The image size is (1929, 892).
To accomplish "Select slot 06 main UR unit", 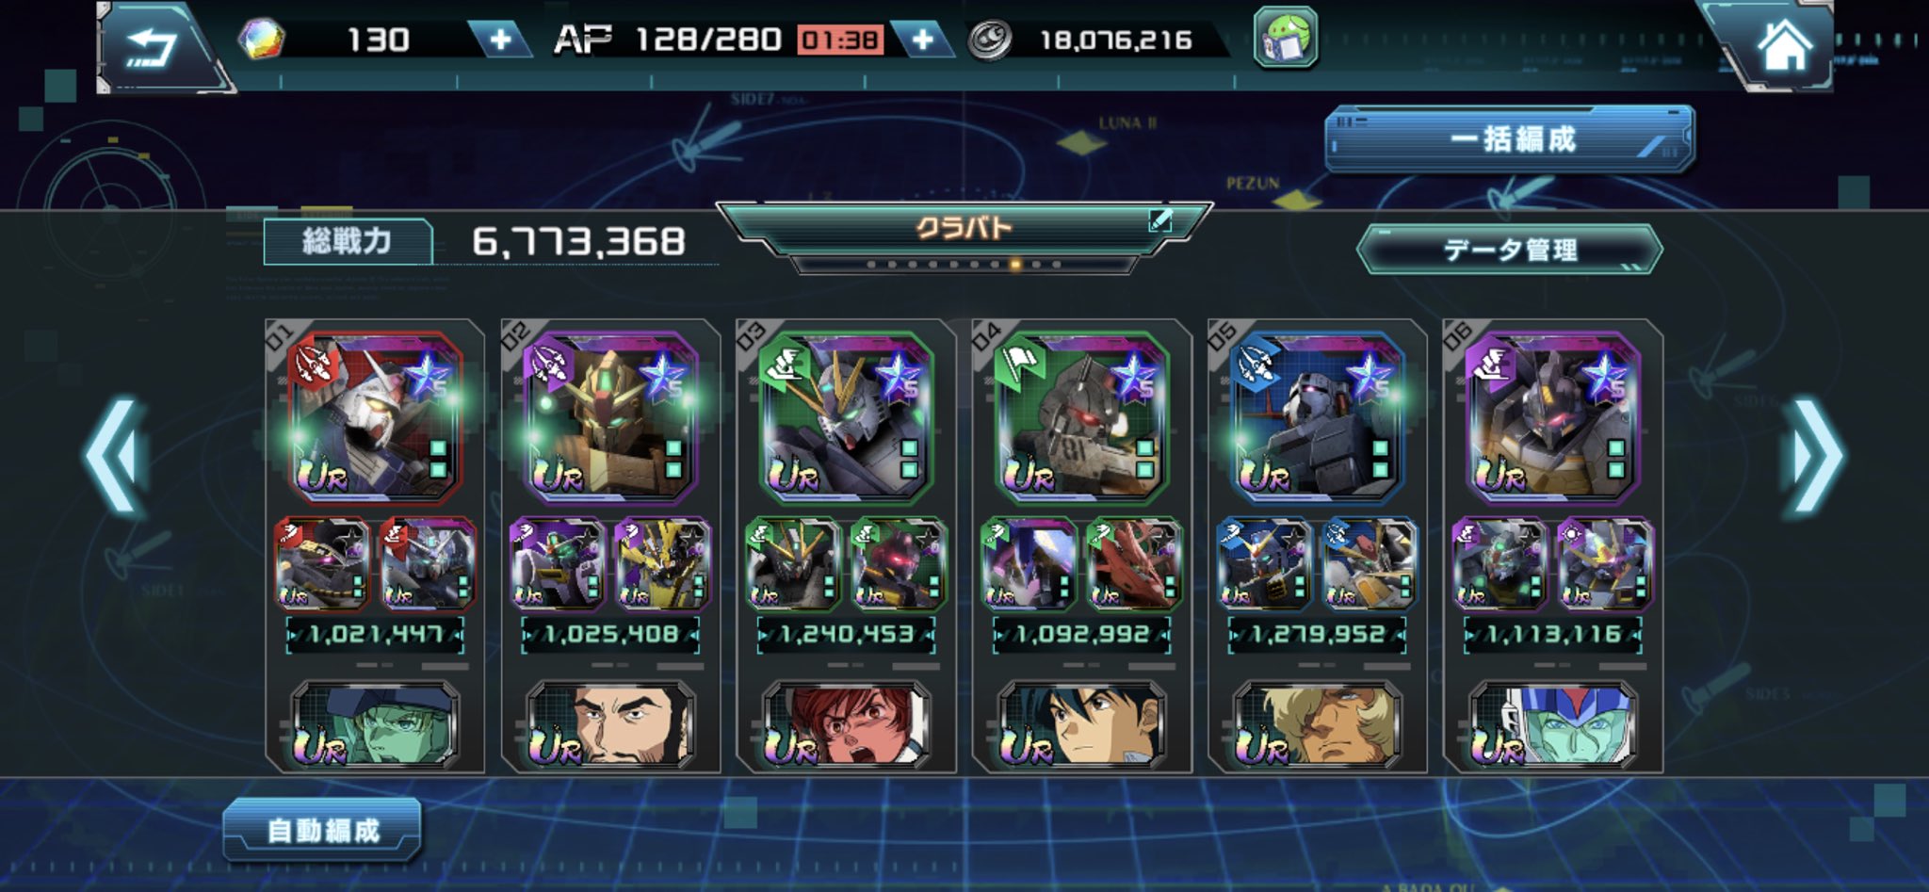I will tap(1552, 415).
